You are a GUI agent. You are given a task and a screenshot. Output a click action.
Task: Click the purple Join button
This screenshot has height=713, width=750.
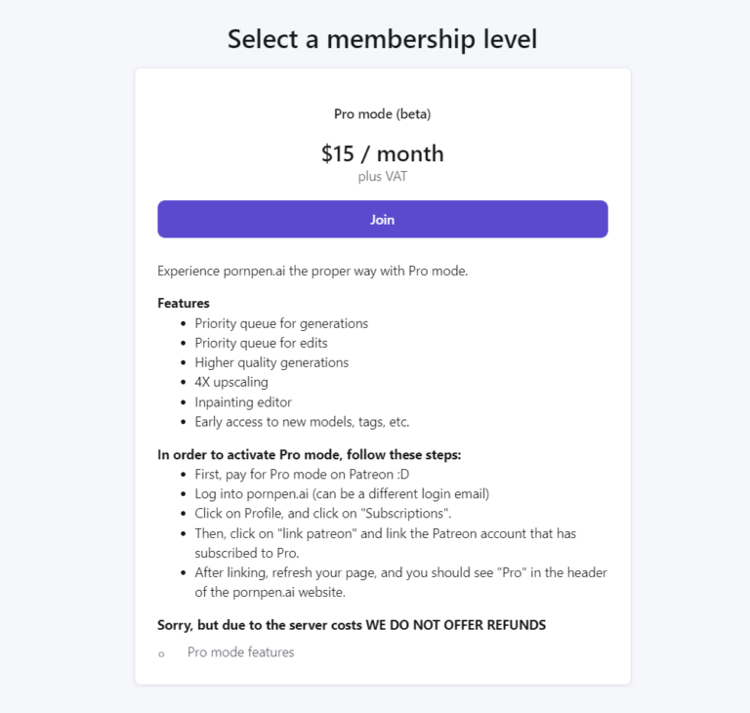pos(382,220)
